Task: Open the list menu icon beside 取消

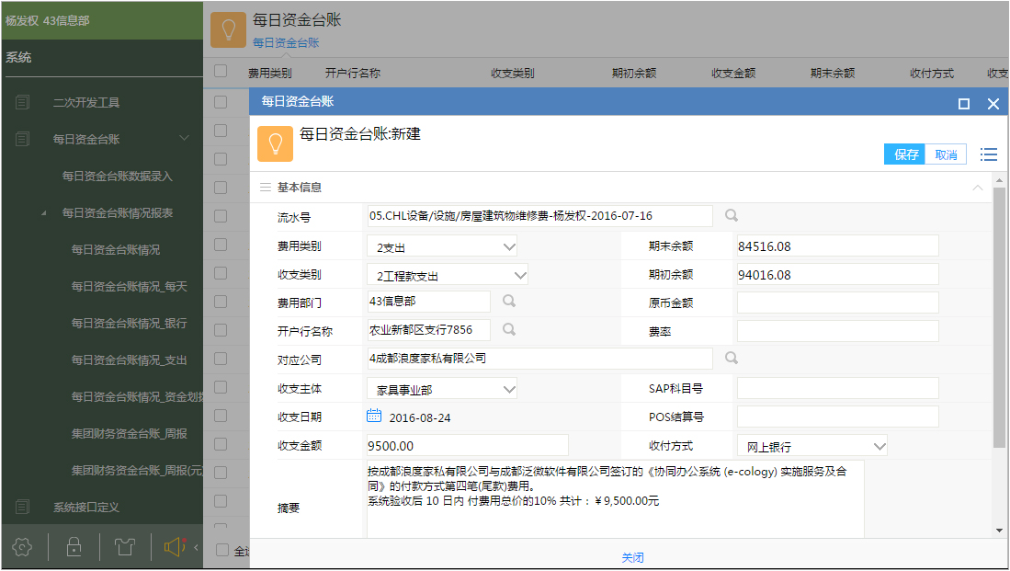Action: pyautogui.click(x=989, y=154)
